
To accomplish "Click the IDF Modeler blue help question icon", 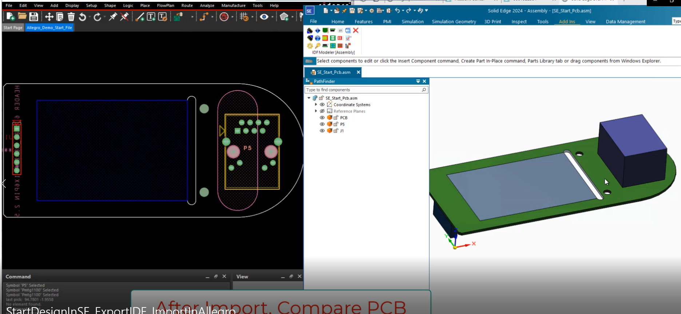I will pyautogui.click(x=317, y=38).
